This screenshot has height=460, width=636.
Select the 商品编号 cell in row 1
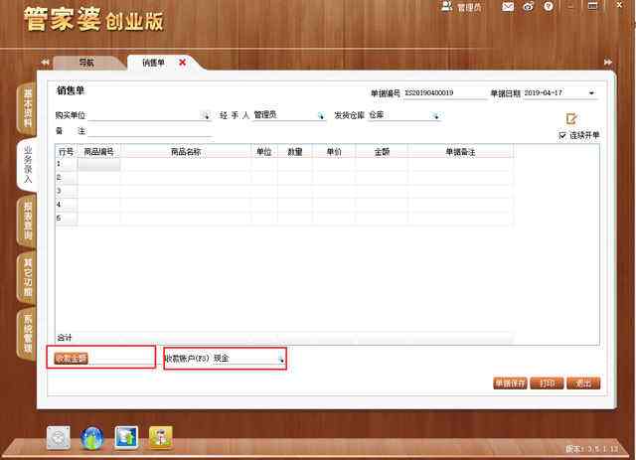pos(98,164)
